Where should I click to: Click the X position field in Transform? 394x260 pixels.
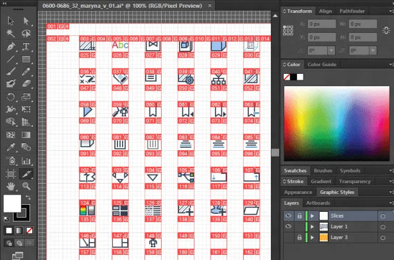[x=321, y=24]
